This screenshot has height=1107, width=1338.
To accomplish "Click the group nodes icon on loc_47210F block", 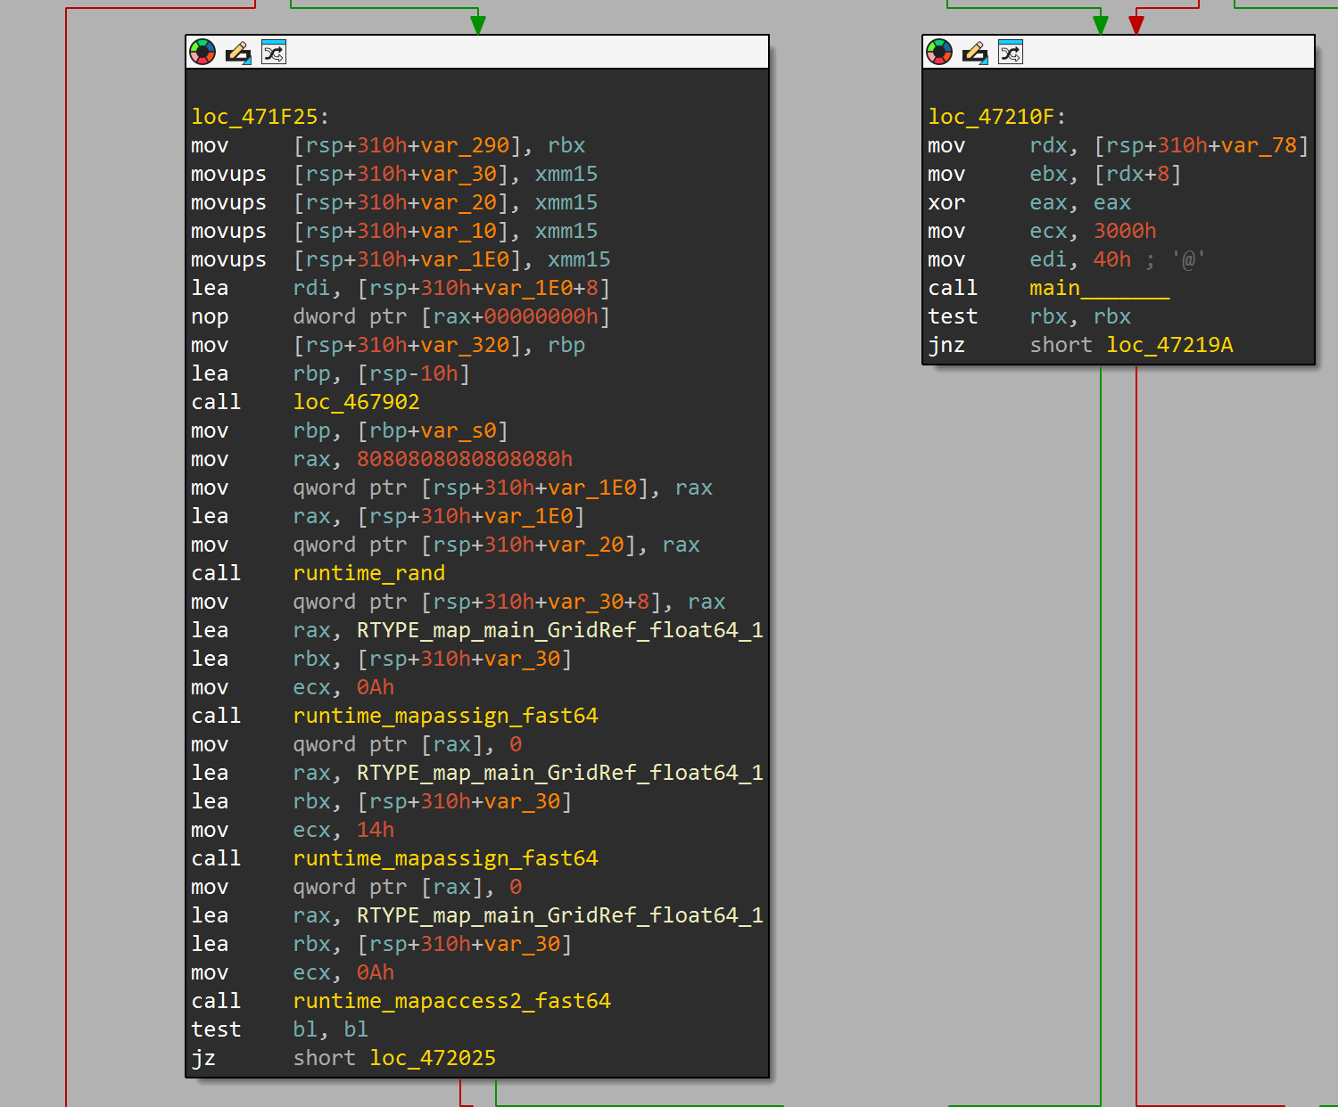I will coord(1011,53).
